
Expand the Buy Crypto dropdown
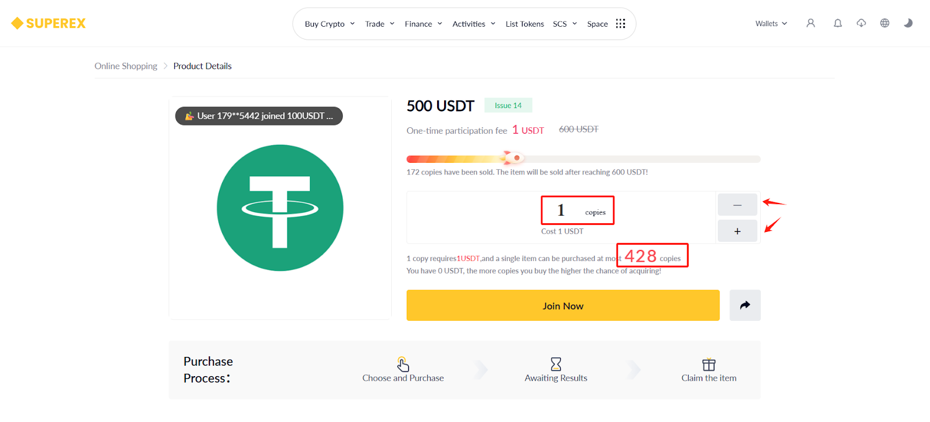330,24
